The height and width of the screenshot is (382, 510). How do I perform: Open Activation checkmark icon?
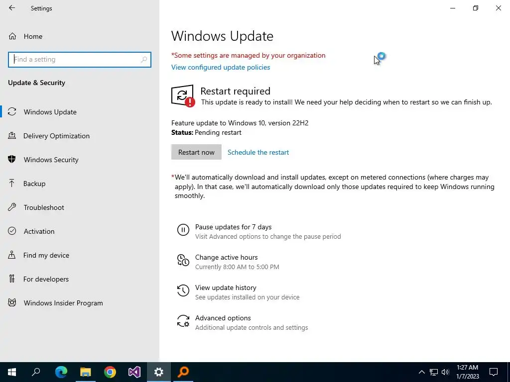pyautogui.click(x=12, y=231)
